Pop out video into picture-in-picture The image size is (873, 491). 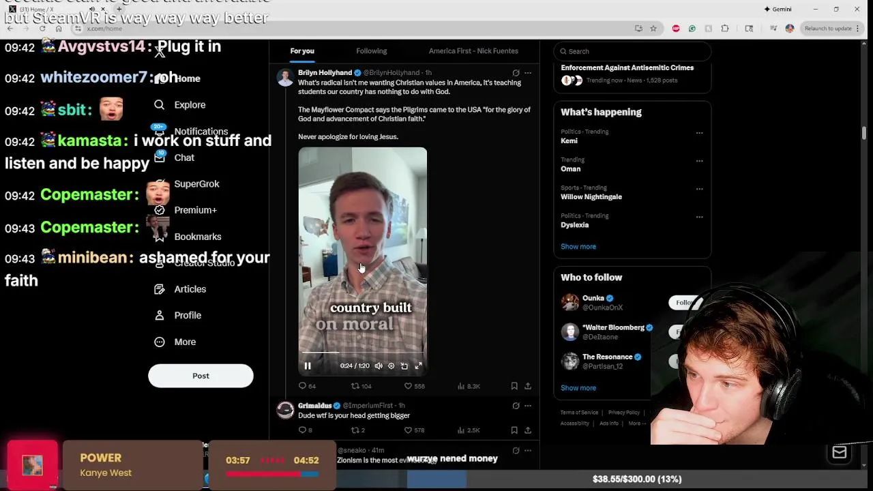(404, 366)
